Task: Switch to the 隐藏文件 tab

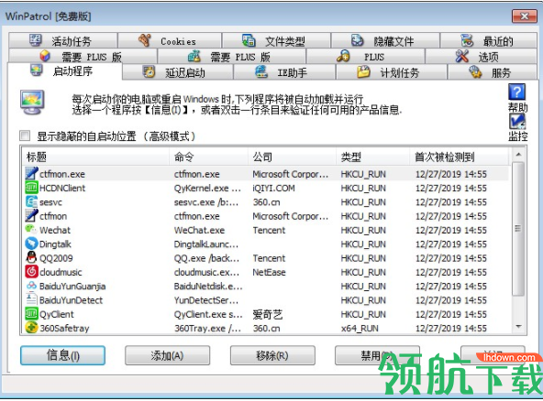Action: tap(385, 41)
